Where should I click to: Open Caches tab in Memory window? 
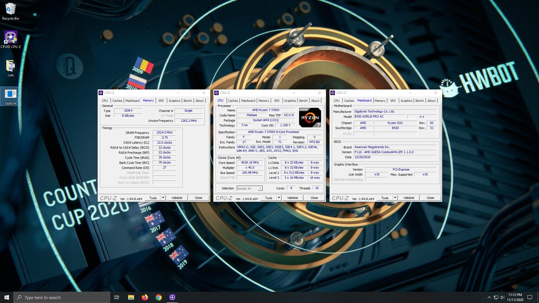[x=117, y=101]
